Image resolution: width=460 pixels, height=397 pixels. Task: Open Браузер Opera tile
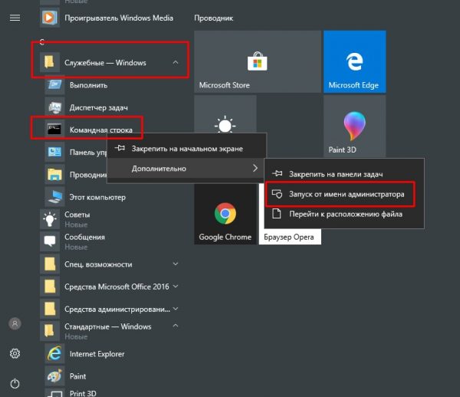click(290, 237)
